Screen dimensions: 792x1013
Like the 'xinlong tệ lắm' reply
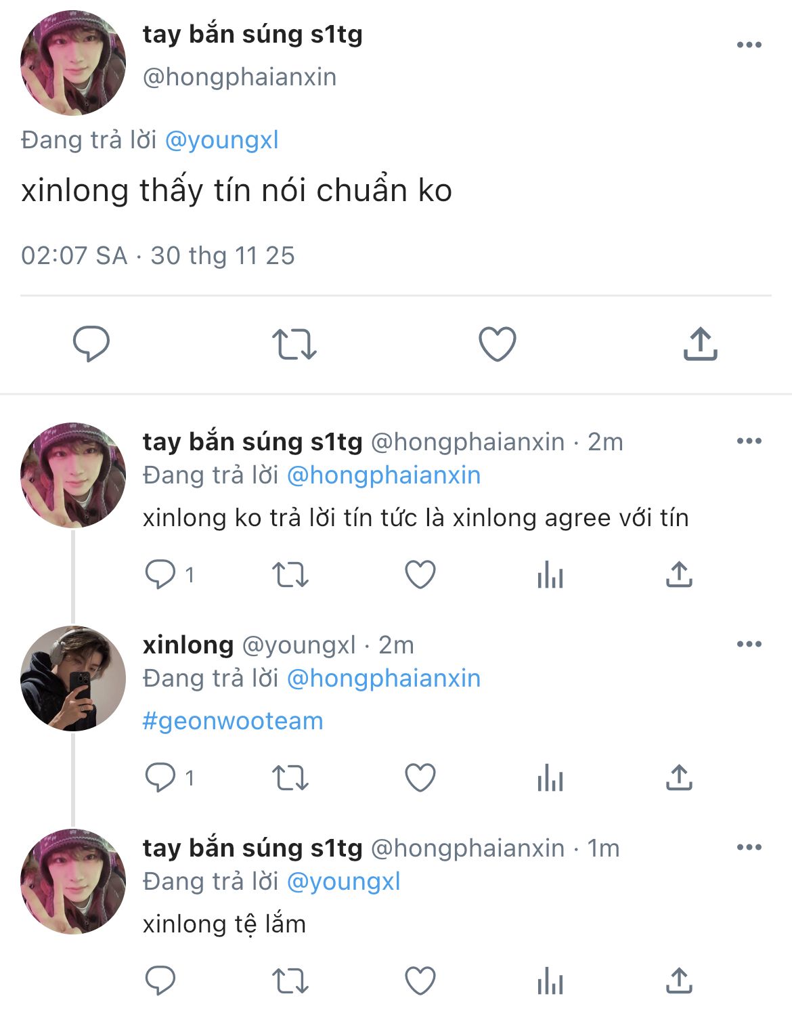[x=420, y=980]
